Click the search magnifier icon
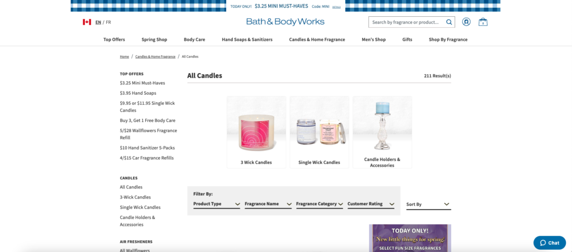The height and width of the screenshot is (252, 572). [x=449, y=22]
